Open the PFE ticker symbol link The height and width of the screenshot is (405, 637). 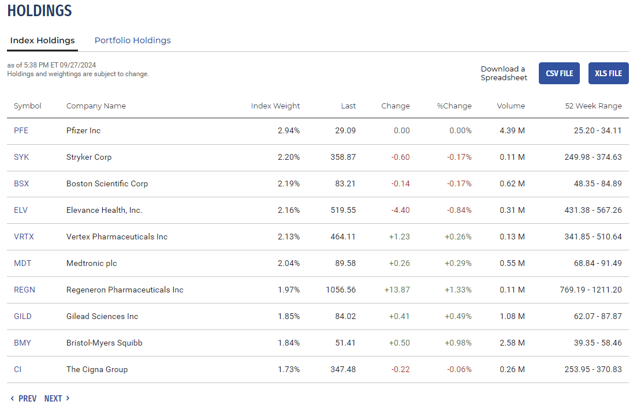click(x=21, y=130)
